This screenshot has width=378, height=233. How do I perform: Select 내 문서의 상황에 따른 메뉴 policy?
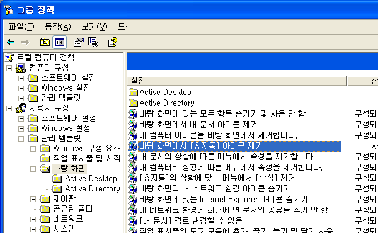(227, 156)
